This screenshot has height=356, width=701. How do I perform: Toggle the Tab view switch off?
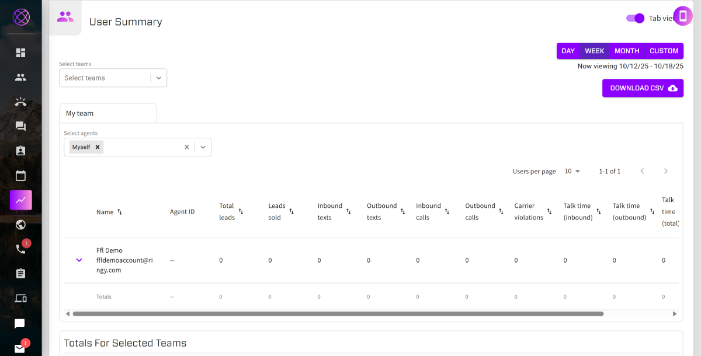tap(634, 18)
